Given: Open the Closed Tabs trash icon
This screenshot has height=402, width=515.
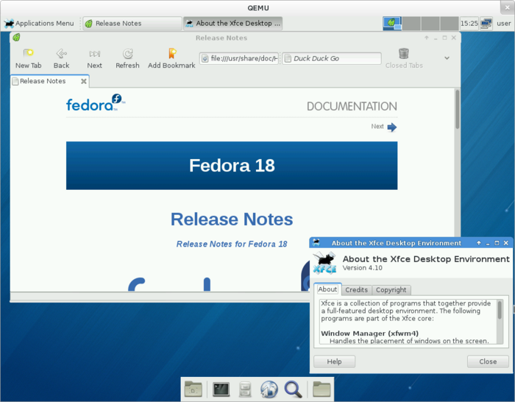Looking at the screenshot, I should pyautogui.click(x=404, y=58).
